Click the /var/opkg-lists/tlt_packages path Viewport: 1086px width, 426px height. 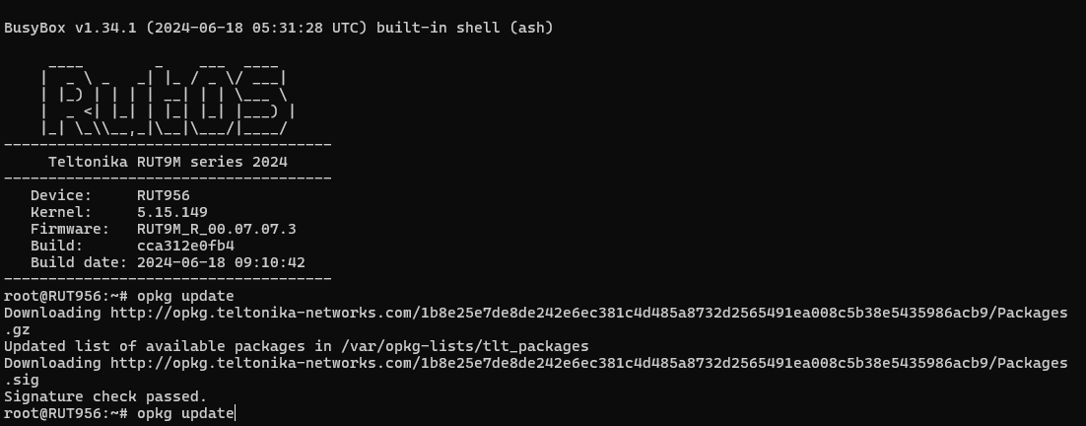pyautogui.click(x=468, y=346)
